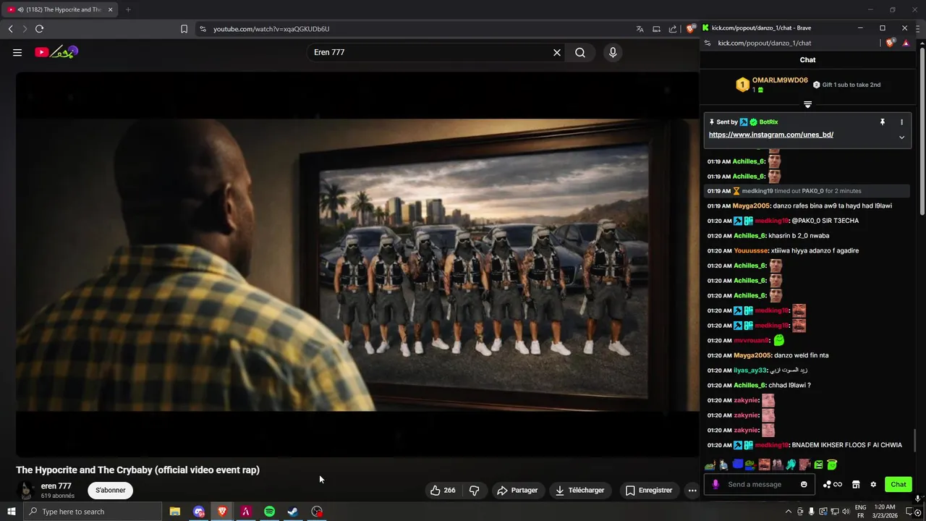Go to the YouTube home logo
This screenshot has height=521, width=926.
pyautogui.click(x=56, y=52)
